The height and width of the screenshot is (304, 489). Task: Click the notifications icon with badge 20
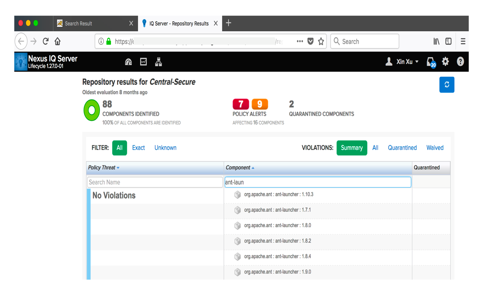430,62
